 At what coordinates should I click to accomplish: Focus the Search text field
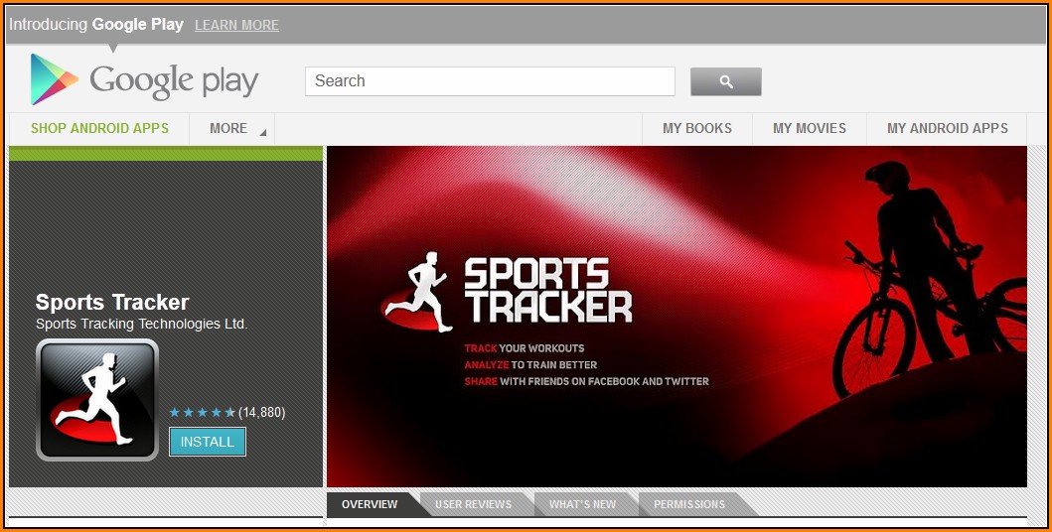[x=490, y=81]
